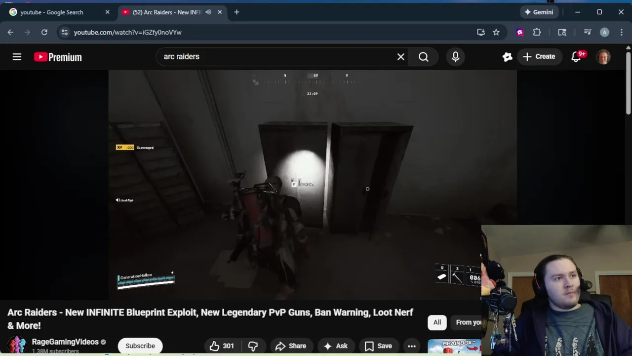This screenshot has width=632, height=356.
Task: Open the notifications bell
Action: (576, 57)
